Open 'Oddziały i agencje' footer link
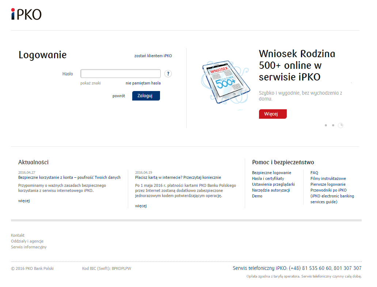Screen dimensions: 377x287 pos(27,241)
